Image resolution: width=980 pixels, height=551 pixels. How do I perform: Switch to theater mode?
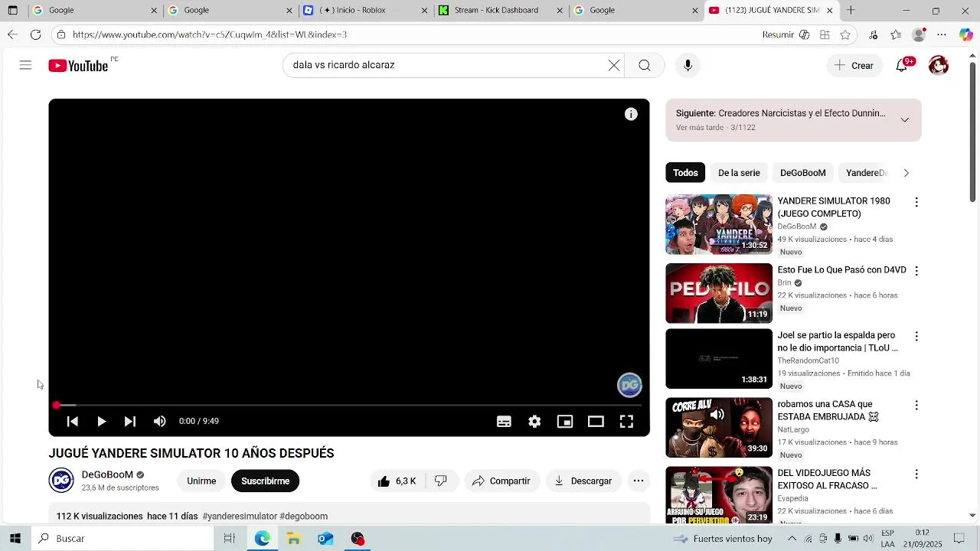point(596,421)
